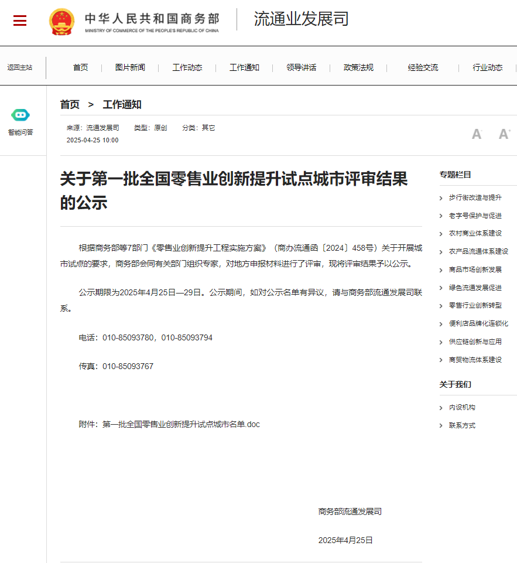517x563 pixels.
Task: Click the national emblem logo
Action: (x=61, y=21)
